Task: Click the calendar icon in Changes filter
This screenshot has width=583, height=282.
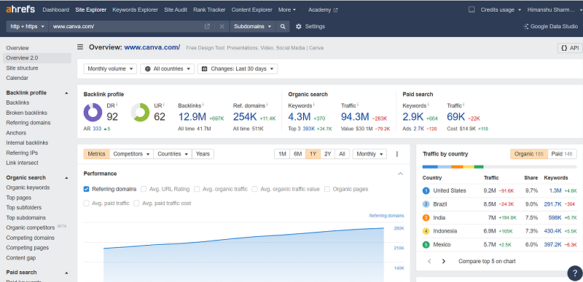Action: click(x=205, y=68)
